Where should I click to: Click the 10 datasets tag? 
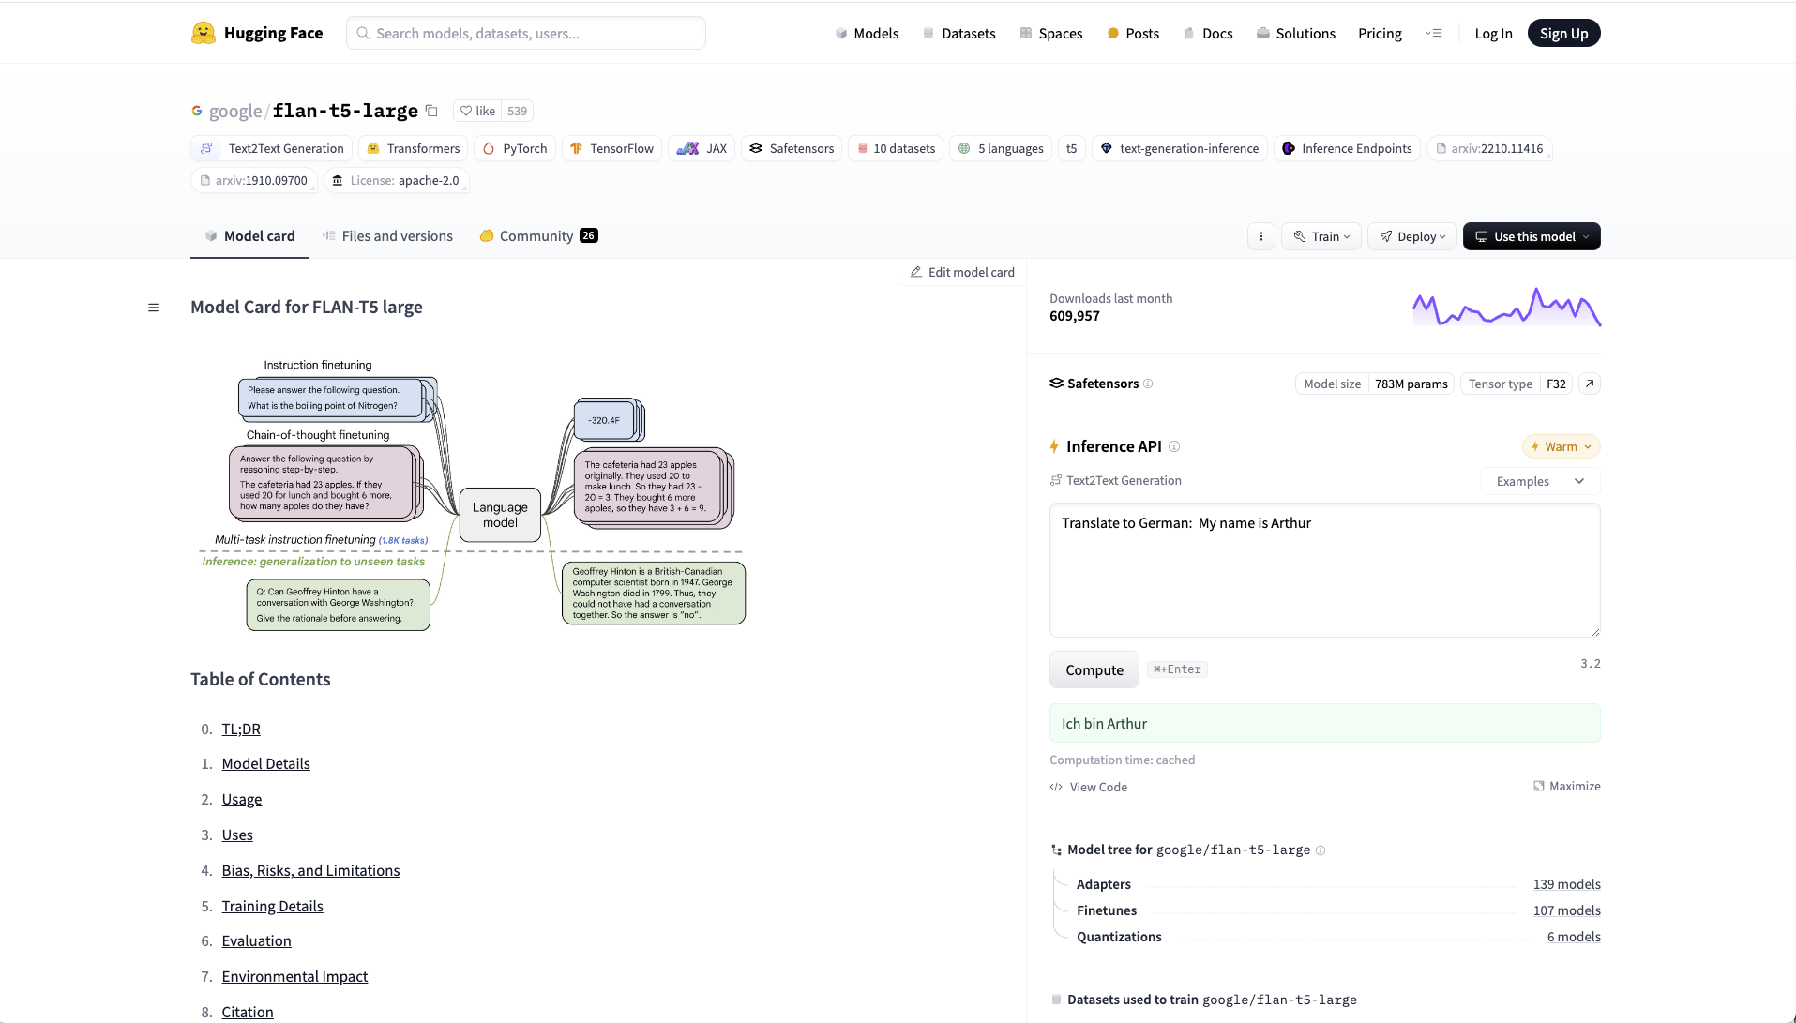(896, 148)
